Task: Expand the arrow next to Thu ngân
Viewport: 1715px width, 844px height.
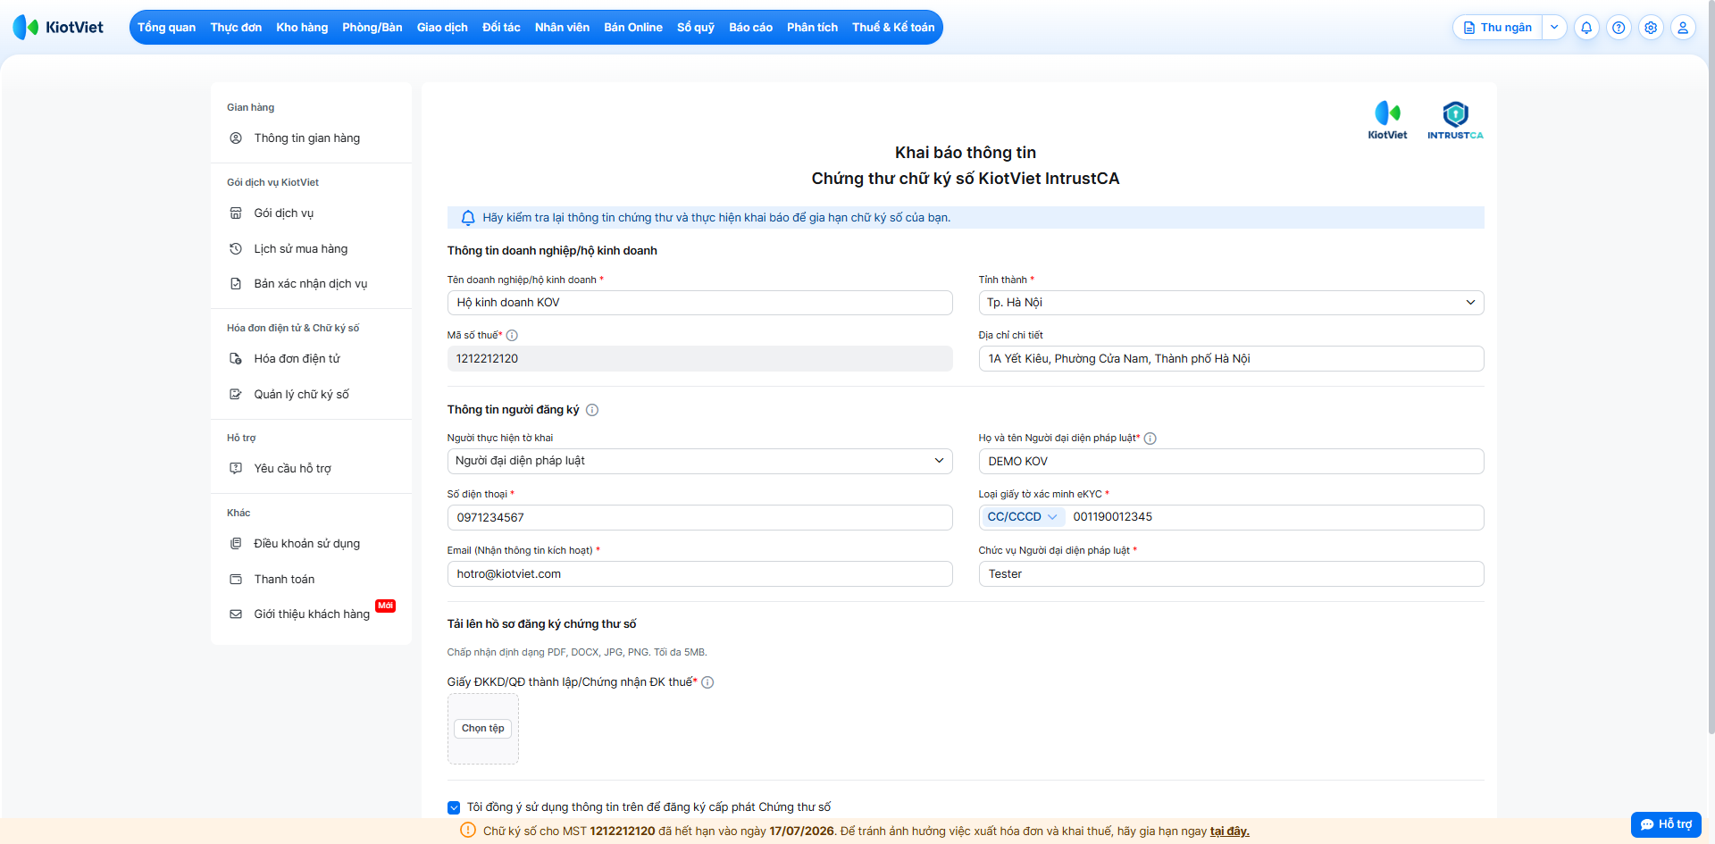Action: point(1554,28)
